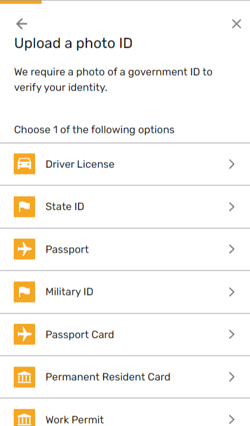The height and width of the screenshot is (426, 250).
Task: Select the Military ID text label
Action: [x=69, y=292]
